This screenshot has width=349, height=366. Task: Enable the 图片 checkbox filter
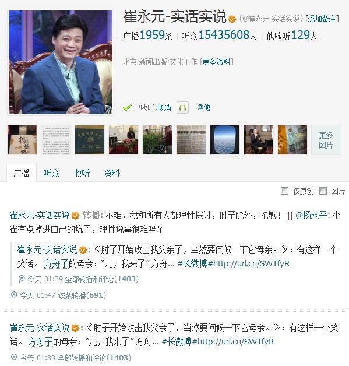click(x=323, y=191)
